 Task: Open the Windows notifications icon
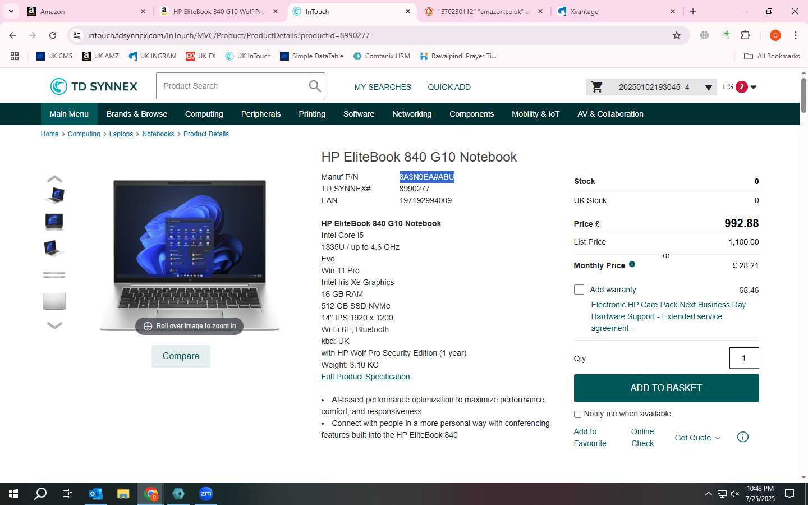click(789, 494)
